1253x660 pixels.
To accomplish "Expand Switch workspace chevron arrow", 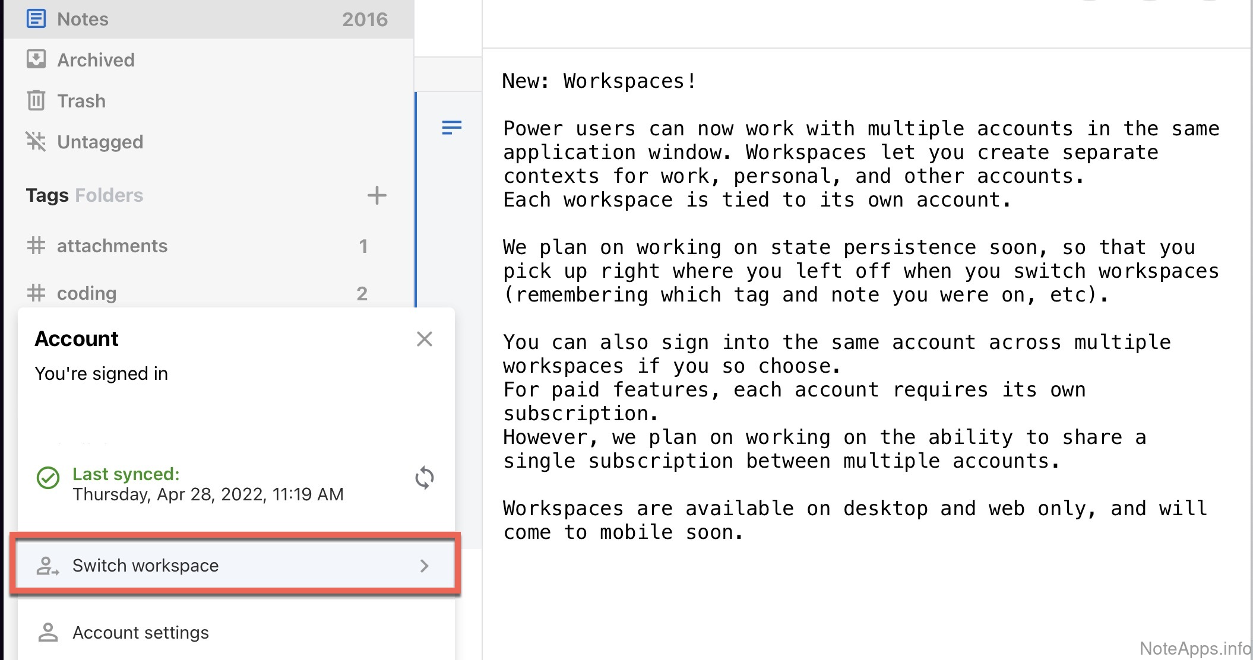I will pyautogui.click(x=424, y=566).
